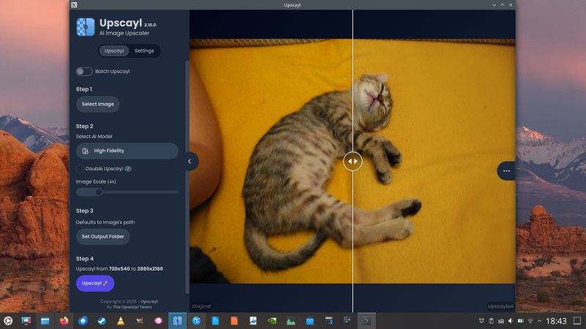
Task: Click the 18:43 clock
Action: (556, 321)
